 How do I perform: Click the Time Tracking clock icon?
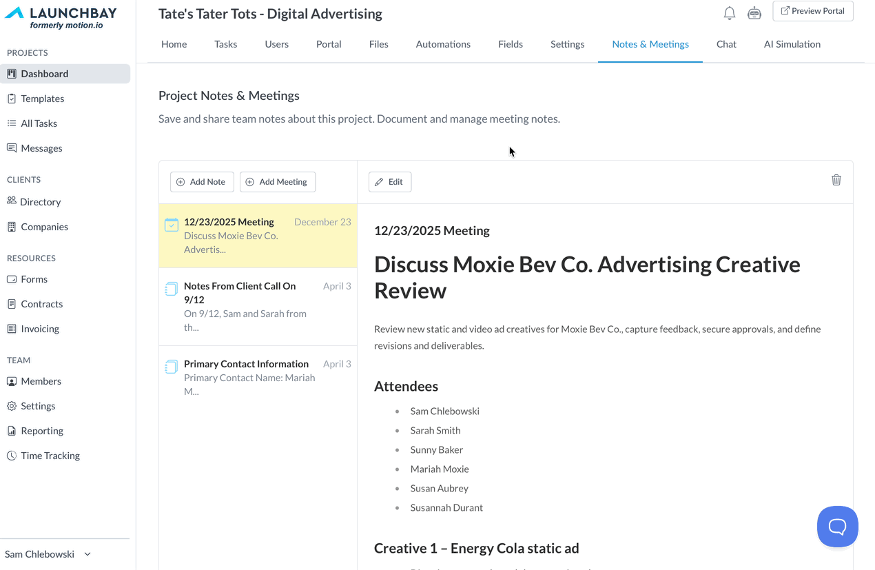(12, 456)
